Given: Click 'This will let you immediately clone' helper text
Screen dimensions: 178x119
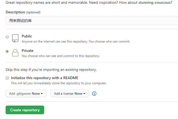Looking at the screenshot, I should pyautogui.click(x=59, y=83).
